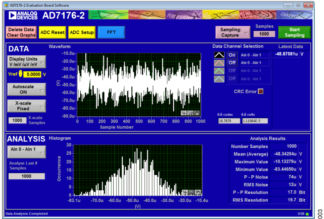
Task: Activate the waveform graph zoom tool
Action: [191, 113]
